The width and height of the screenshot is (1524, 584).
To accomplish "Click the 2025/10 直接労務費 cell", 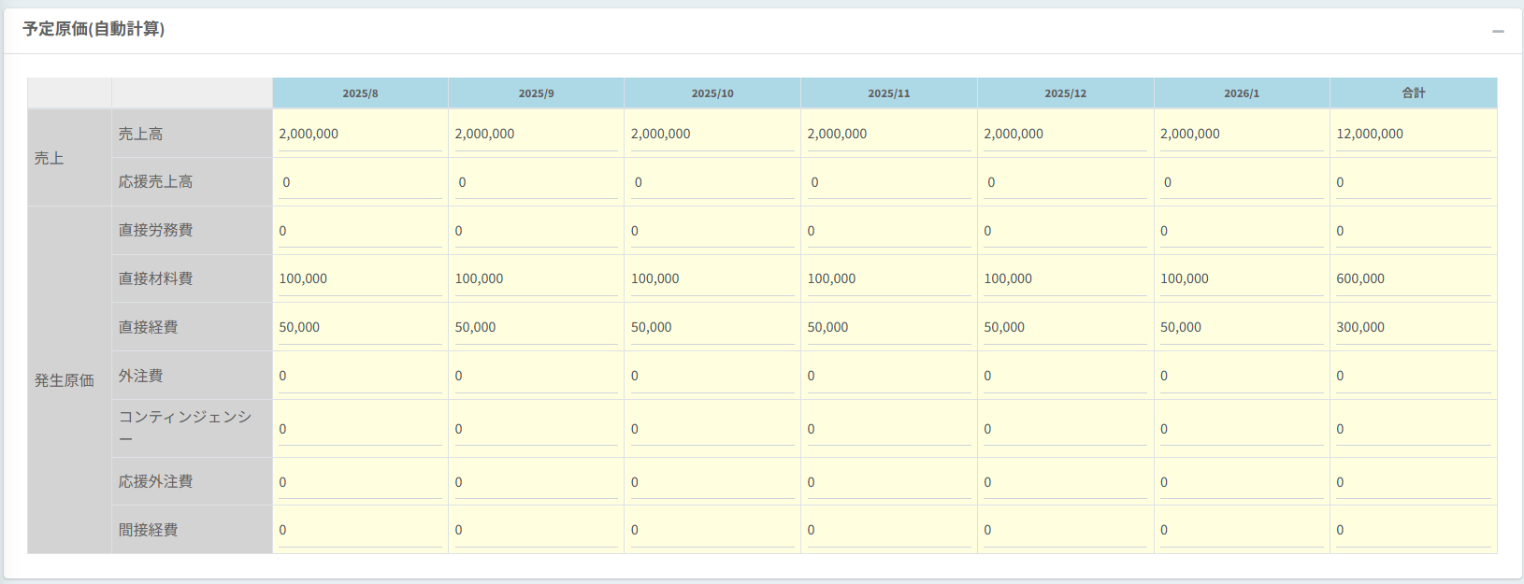I will click(x=712, y=232).
